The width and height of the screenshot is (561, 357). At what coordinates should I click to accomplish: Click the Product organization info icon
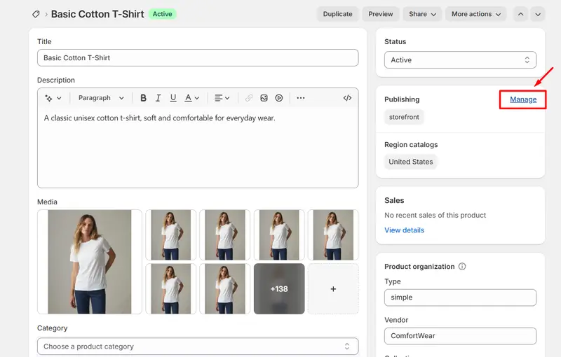click(462, 266)
